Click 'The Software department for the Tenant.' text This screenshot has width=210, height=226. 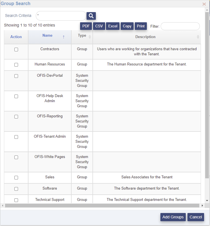pyautogui.click(x=147, y=188)
